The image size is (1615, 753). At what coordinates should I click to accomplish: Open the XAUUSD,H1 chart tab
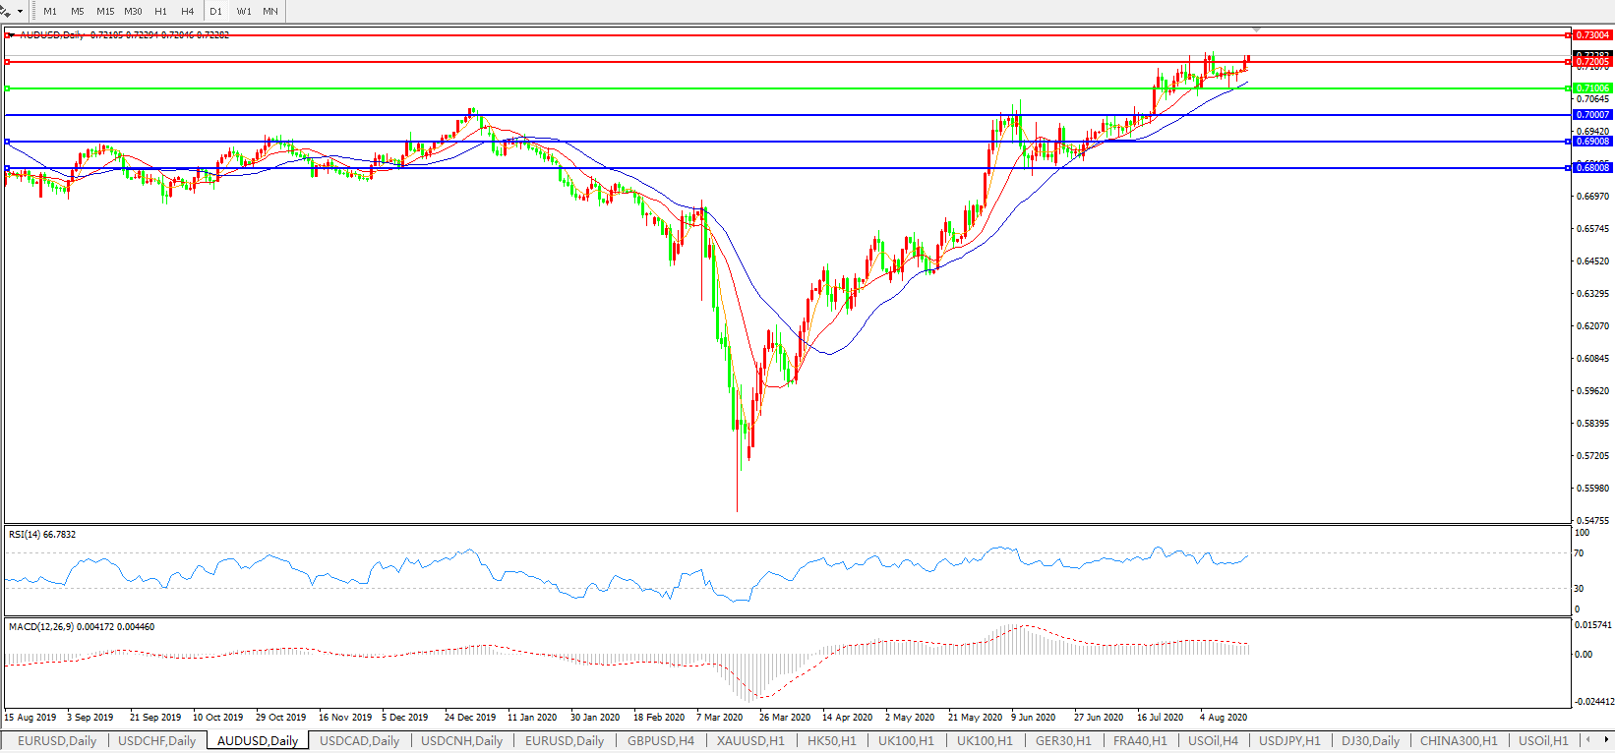click(x=750, y=741)
